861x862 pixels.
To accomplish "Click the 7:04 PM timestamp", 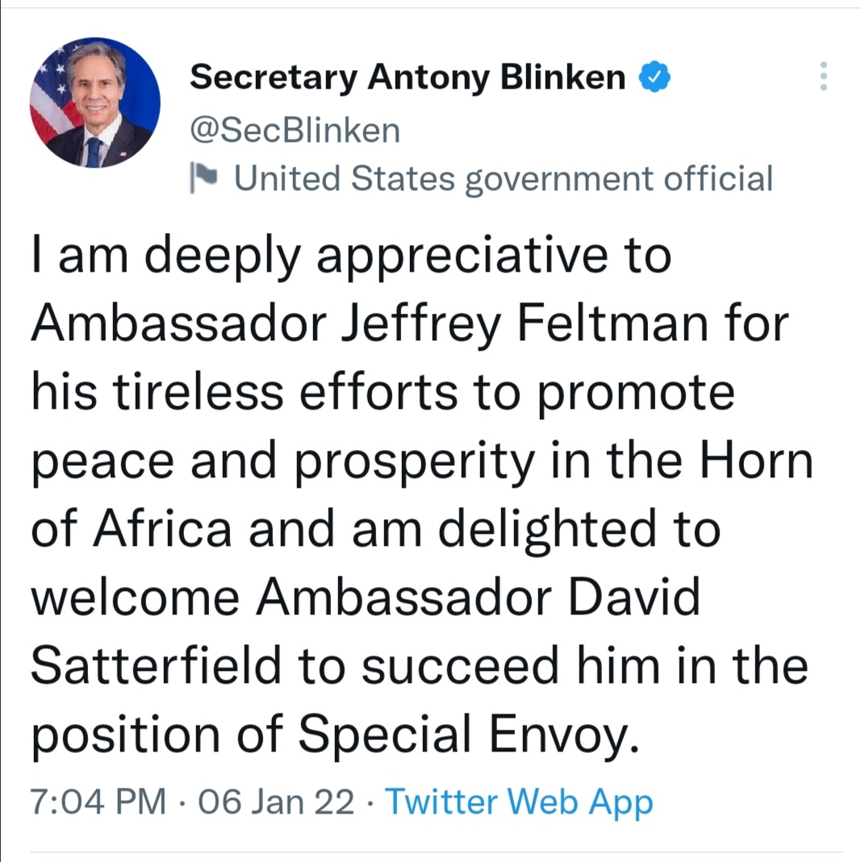I will click(x=98, y=802).
